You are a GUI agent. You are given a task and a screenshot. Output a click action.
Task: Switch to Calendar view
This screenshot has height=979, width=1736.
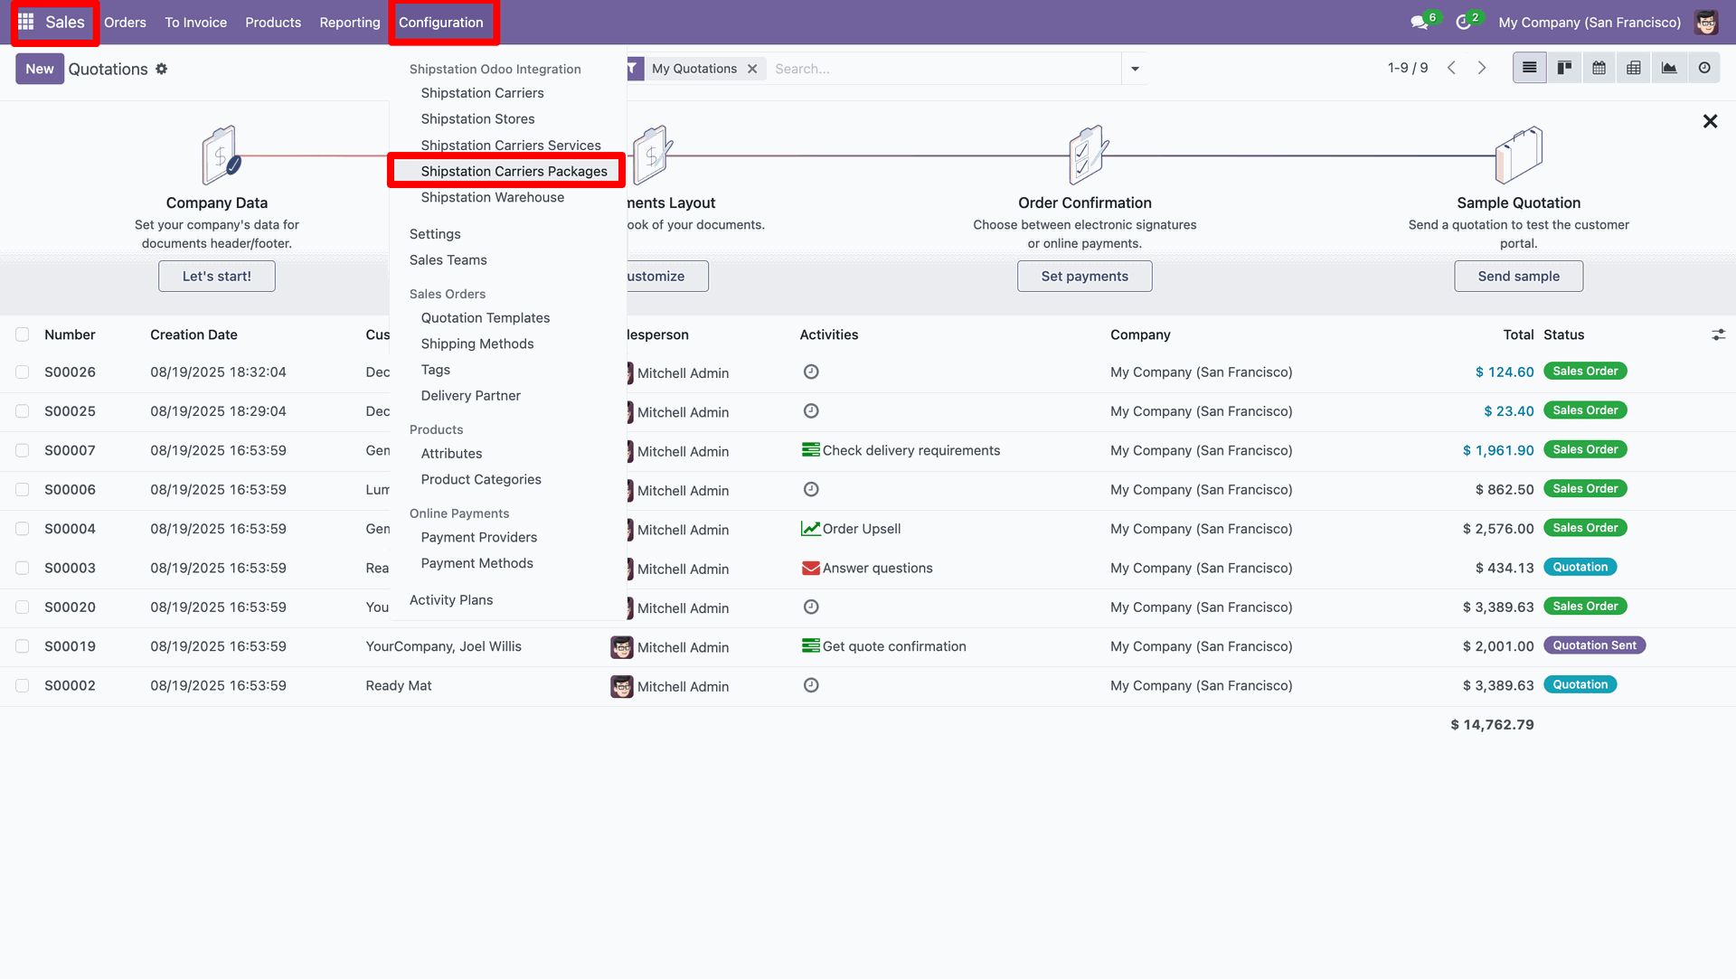point(1599,68)
